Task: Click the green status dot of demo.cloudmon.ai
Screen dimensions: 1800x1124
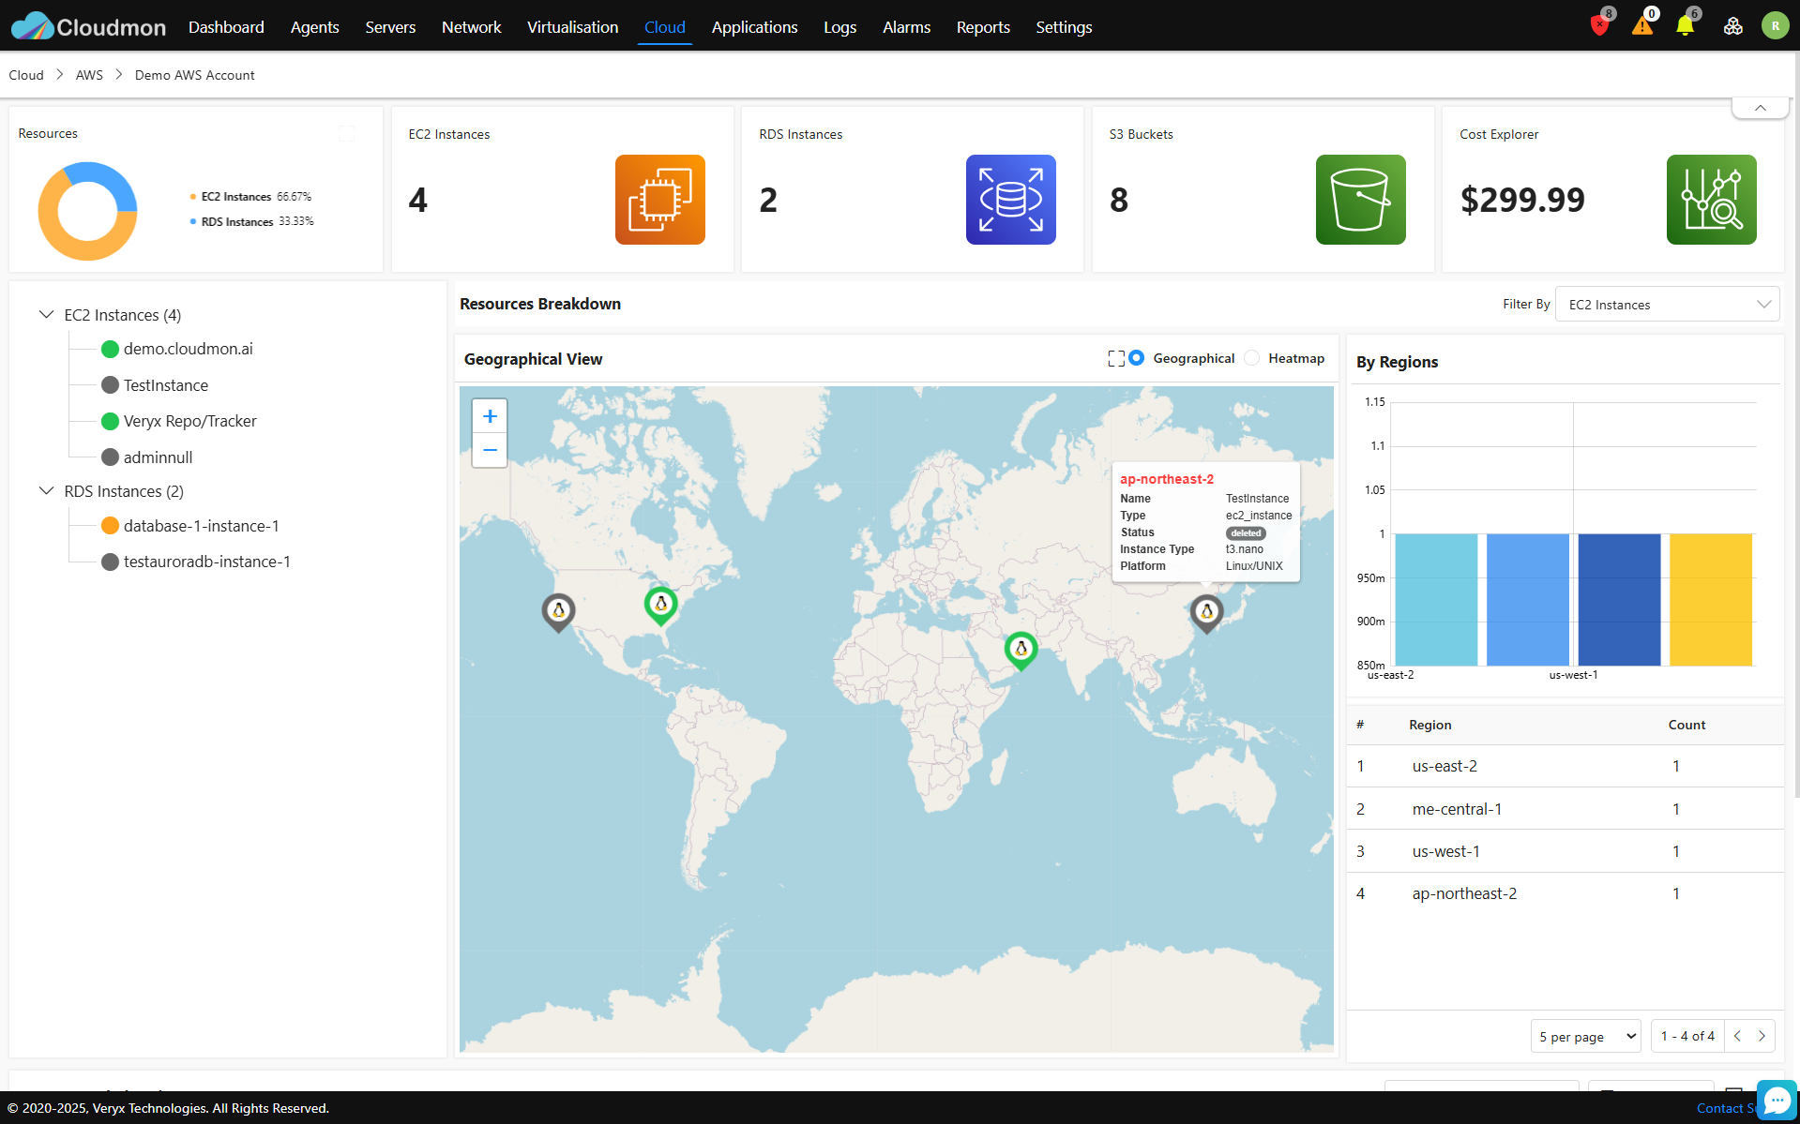Action: (110, 349)
